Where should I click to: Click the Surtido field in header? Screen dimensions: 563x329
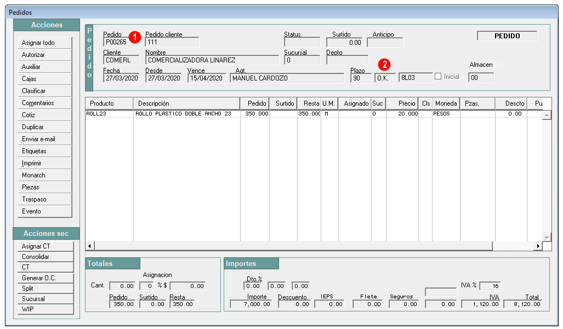344,42
